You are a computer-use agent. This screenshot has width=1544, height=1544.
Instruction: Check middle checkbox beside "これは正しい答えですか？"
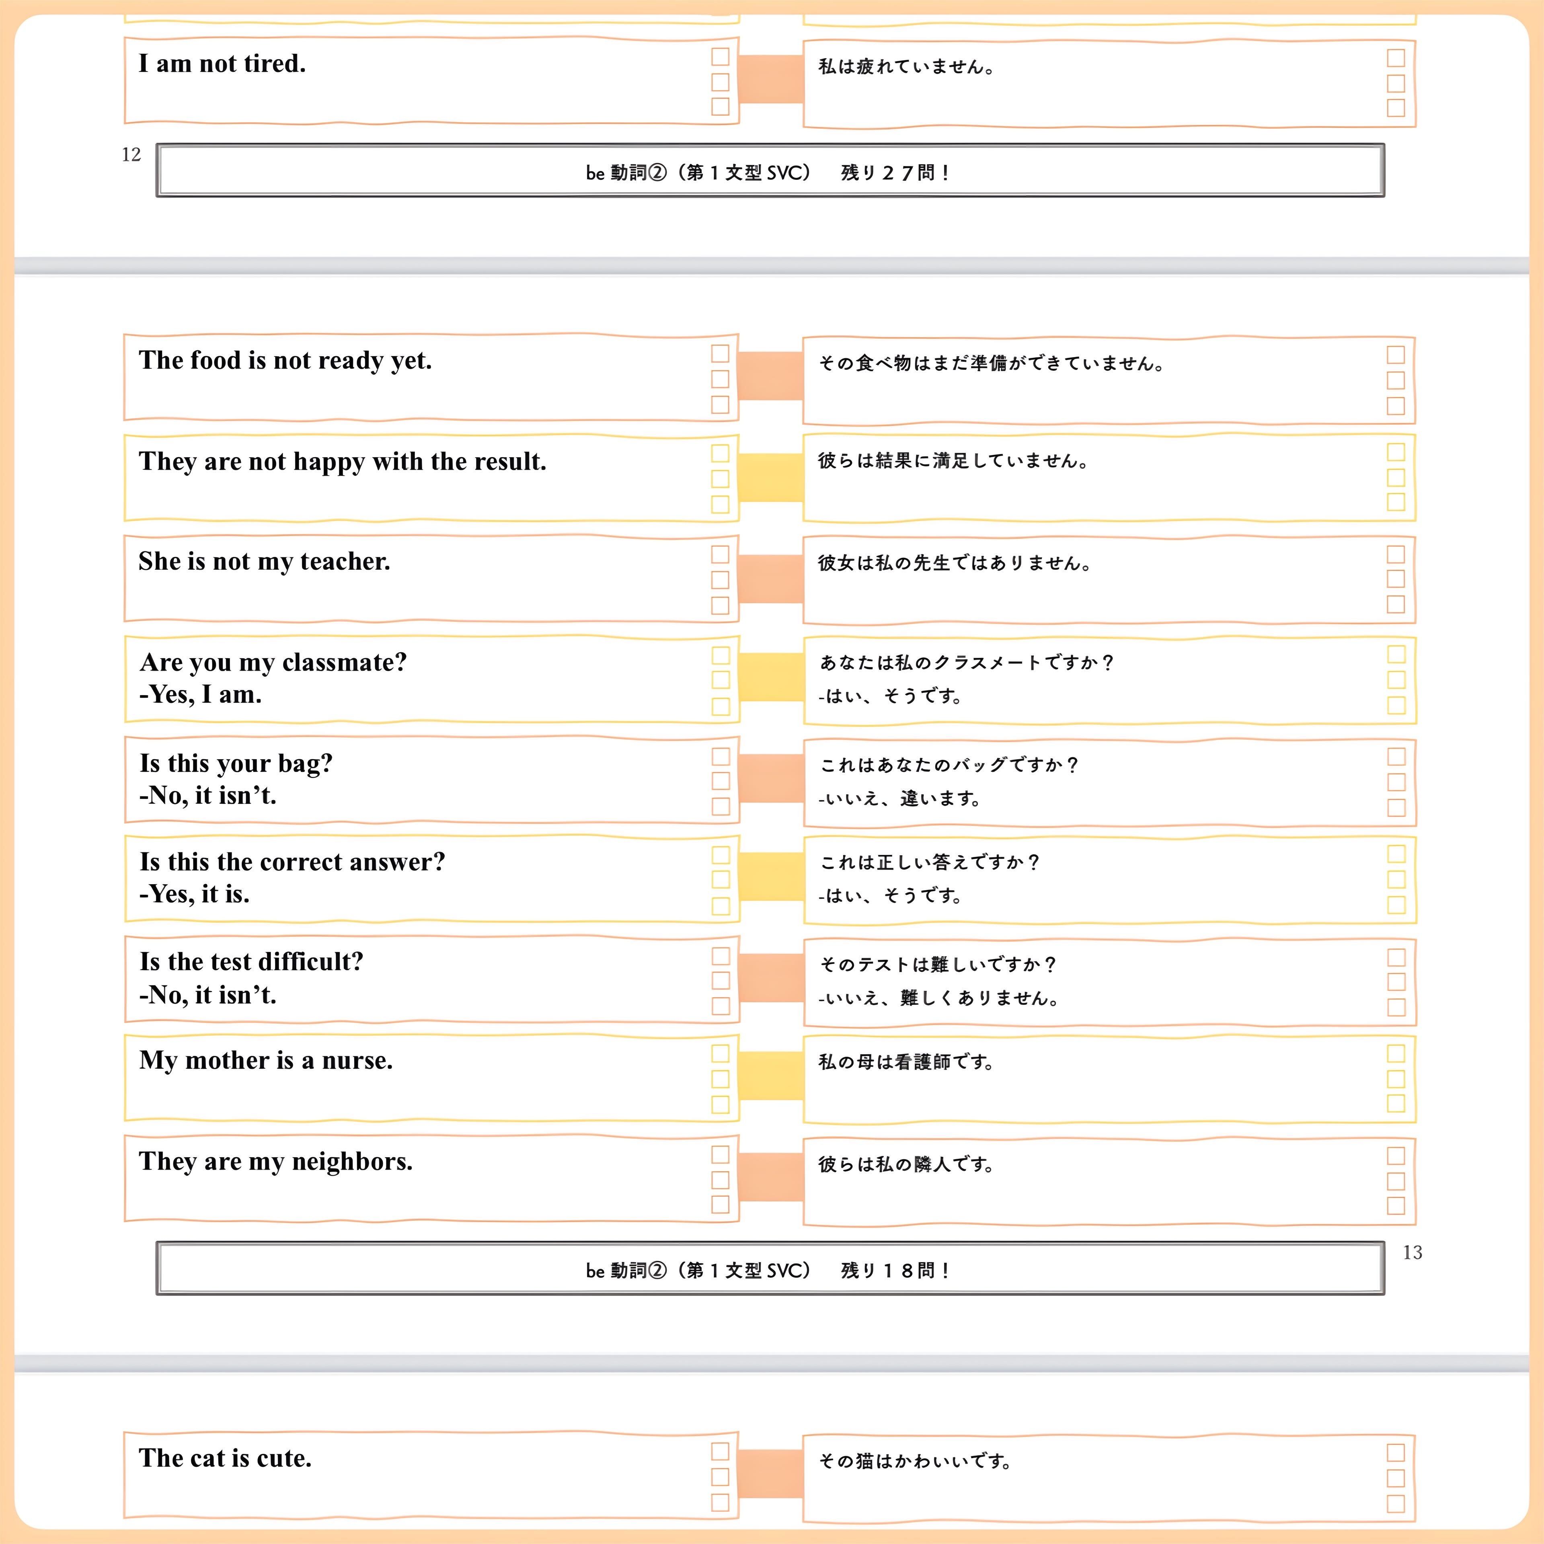point(1395,879)
